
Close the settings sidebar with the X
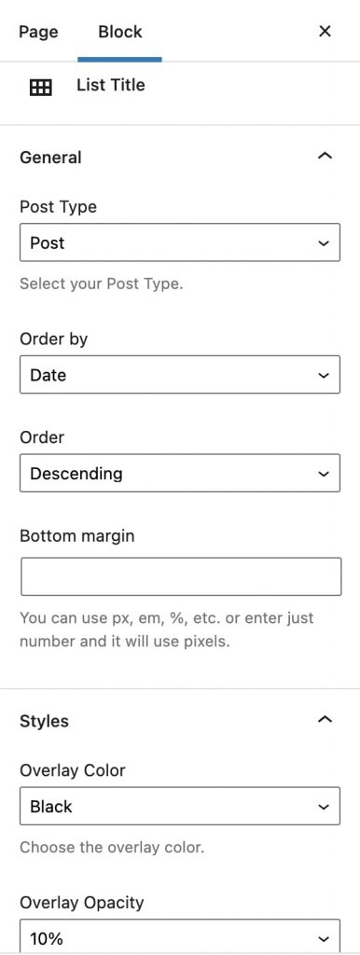325,31
